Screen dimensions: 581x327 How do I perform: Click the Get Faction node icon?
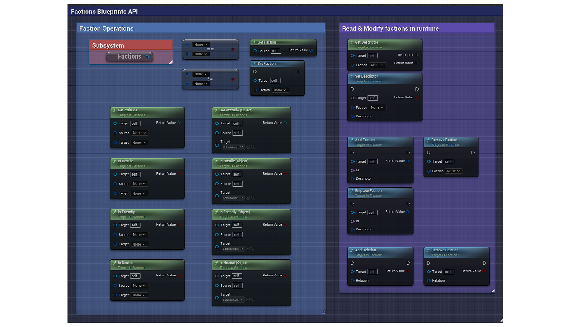[x=254, y=42]
